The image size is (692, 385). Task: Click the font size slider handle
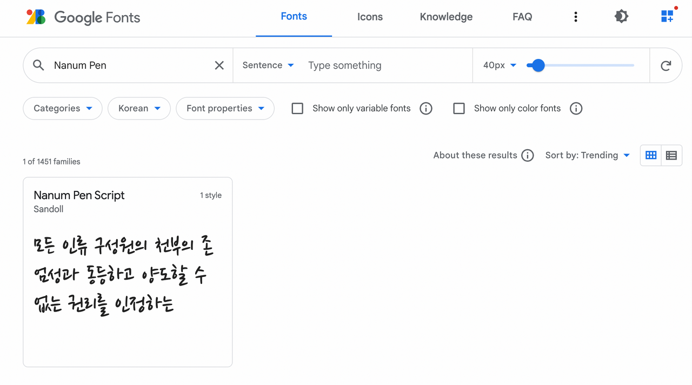click(x=537, y=65)
